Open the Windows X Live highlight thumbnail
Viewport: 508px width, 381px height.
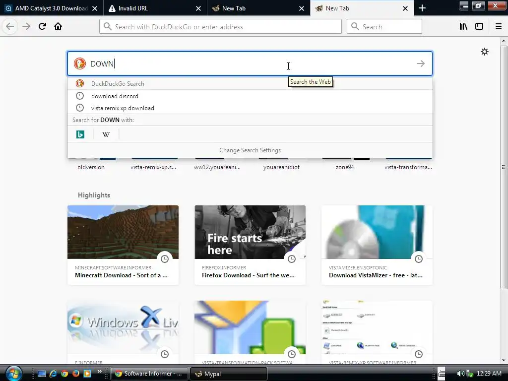[x=123, y=327]
